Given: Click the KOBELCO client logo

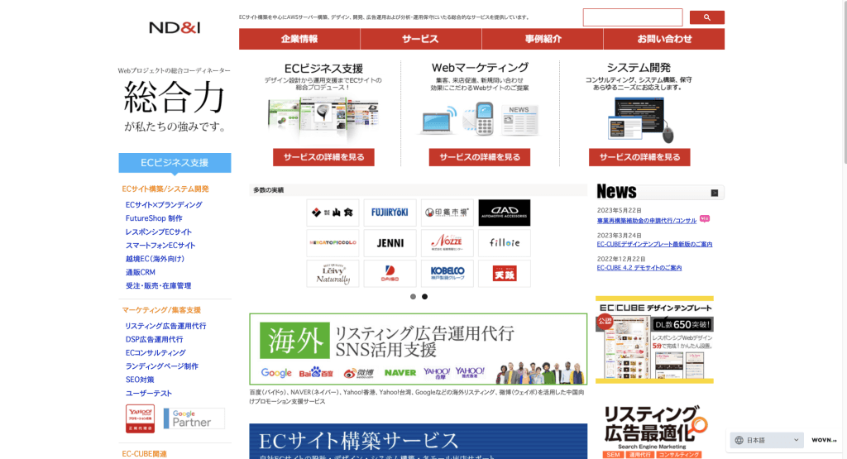Looking at the screenshot, I should point(447,274).
